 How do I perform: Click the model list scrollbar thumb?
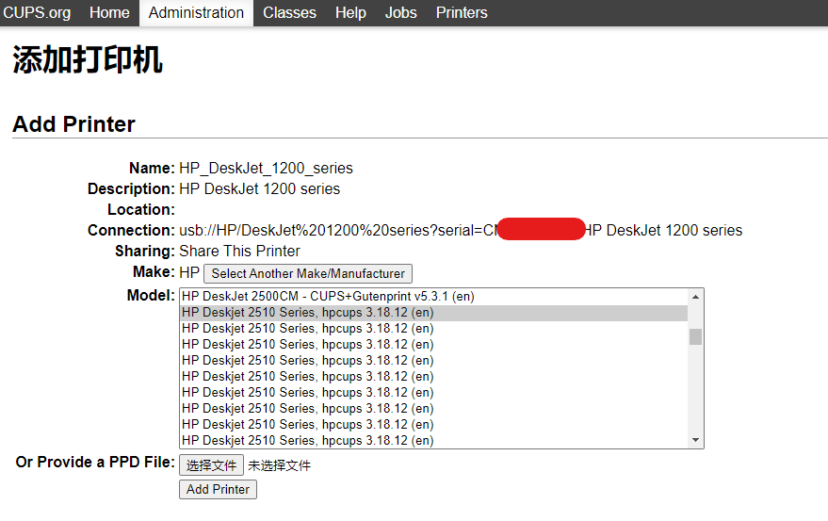pyautogui.click(x=695, y=336)
